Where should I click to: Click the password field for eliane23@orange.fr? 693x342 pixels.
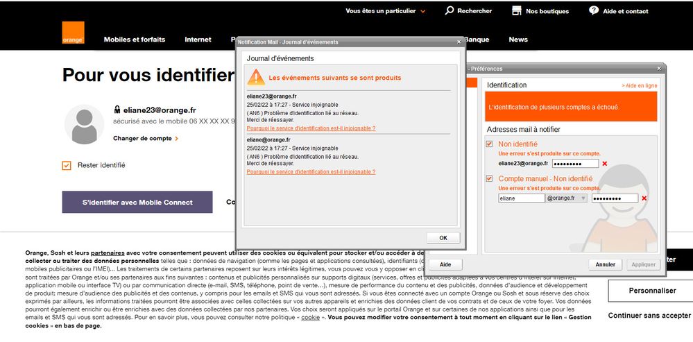tap(576, 164)
